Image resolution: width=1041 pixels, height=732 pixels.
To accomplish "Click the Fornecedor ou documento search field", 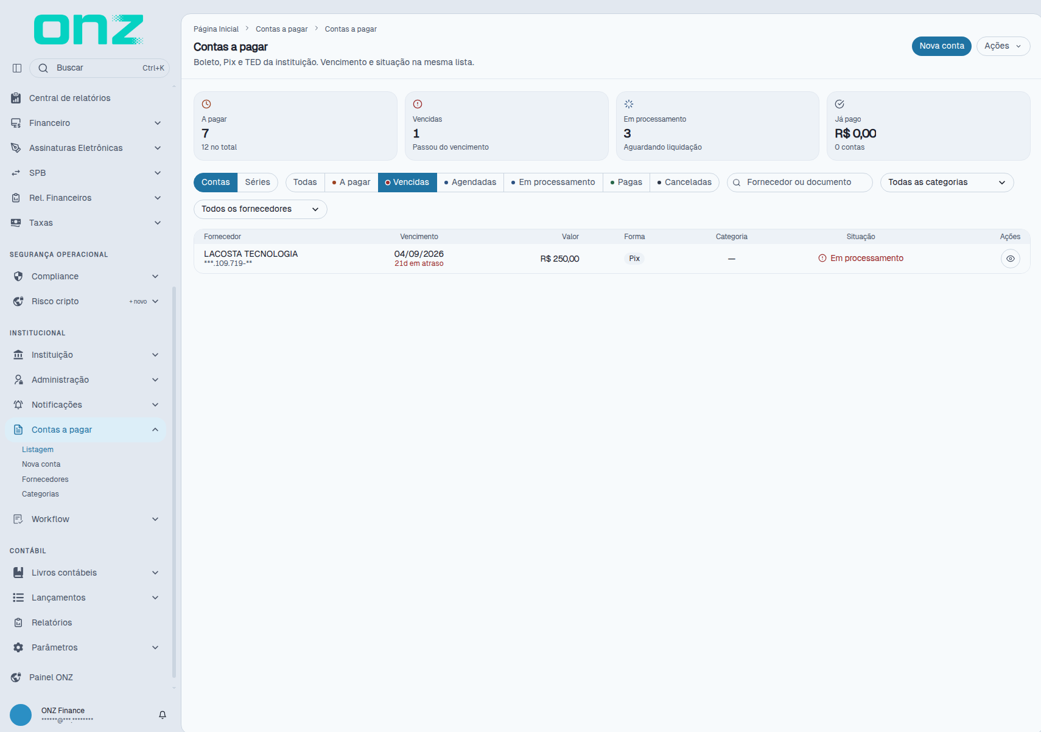I will tap(799, 183).
